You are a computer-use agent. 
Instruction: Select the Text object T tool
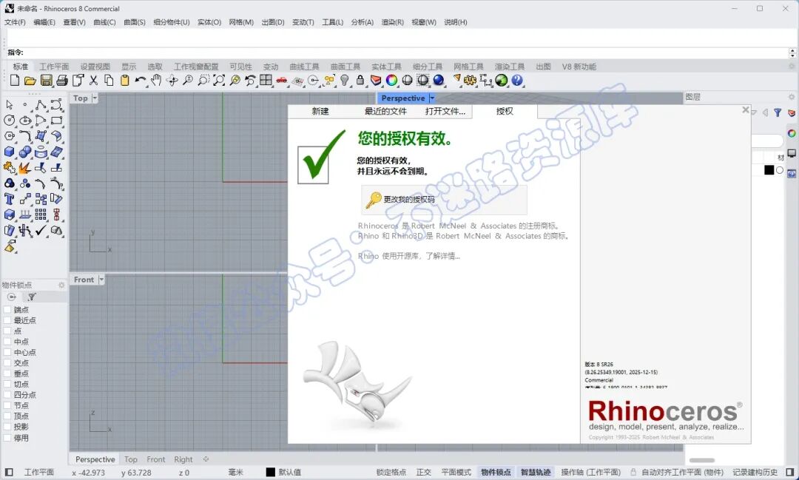(x=9, y=199)
